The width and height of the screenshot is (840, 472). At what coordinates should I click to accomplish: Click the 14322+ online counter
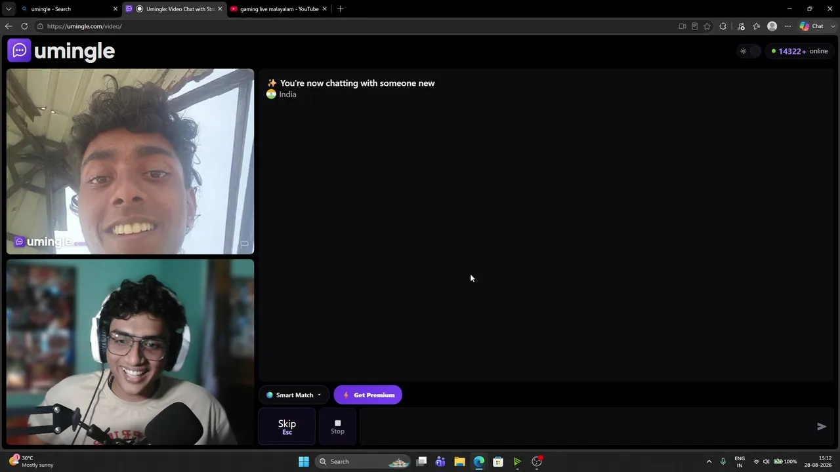(x=799, y=51)
